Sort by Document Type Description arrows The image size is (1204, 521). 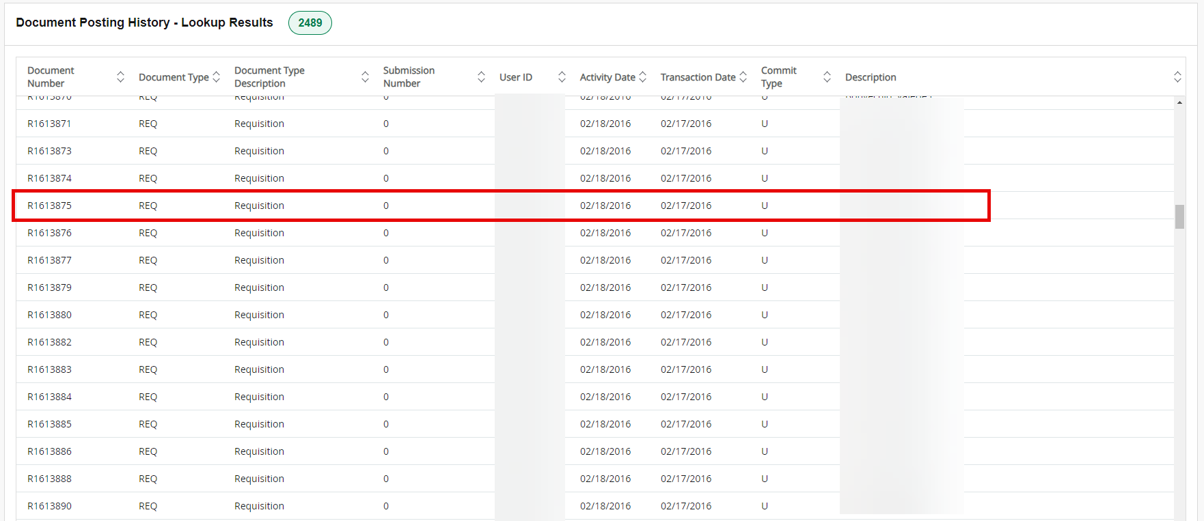coord(365,77)
